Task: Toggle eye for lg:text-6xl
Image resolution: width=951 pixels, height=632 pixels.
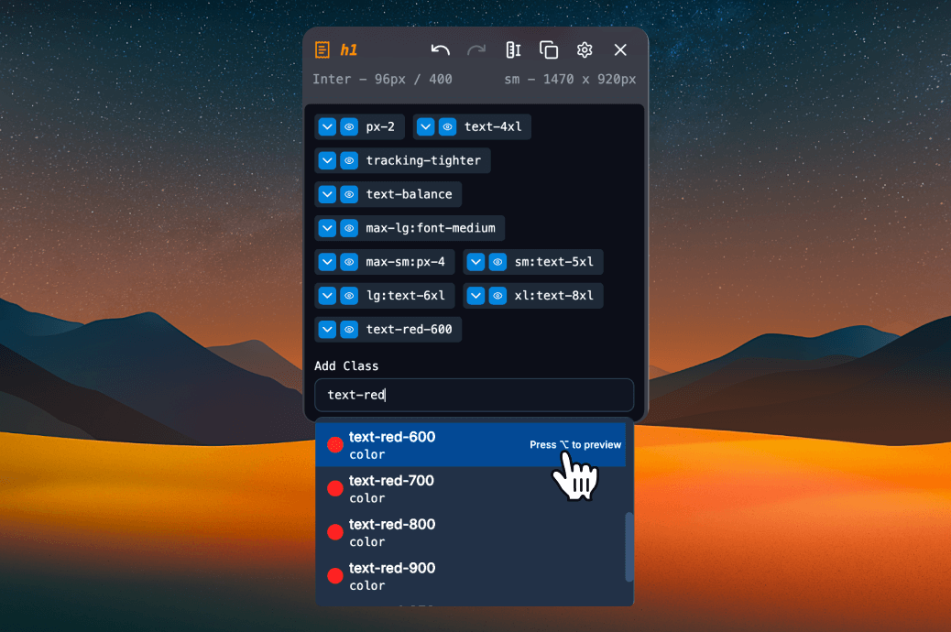Action: point(349,296)
